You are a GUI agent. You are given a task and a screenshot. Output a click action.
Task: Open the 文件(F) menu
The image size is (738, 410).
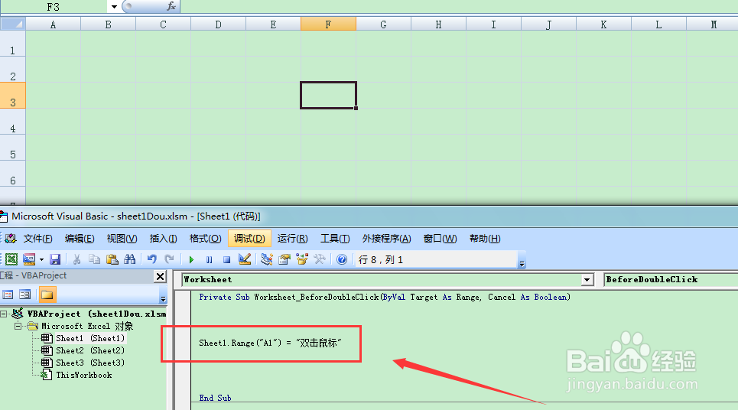(x=37, y=239)
